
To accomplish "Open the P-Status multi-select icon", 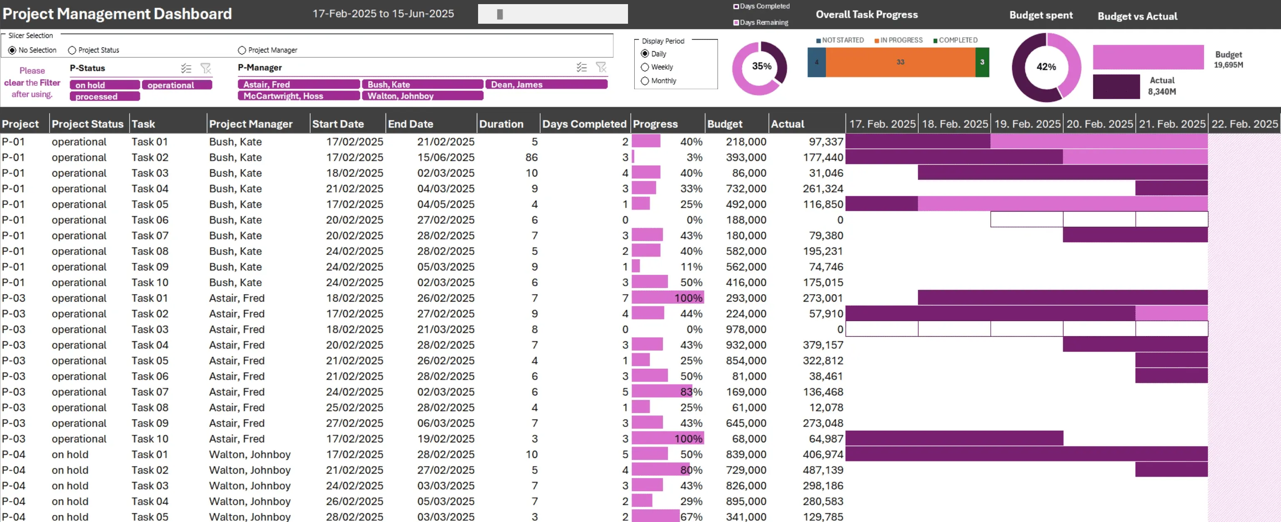I will [x=186, y=68].
